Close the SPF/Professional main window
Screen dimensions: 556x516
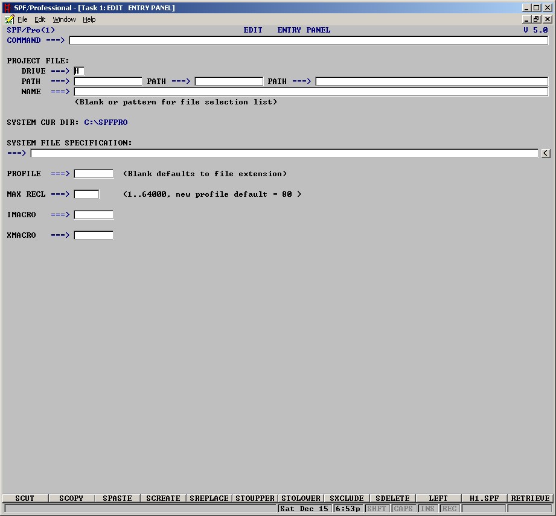[548, 8]
